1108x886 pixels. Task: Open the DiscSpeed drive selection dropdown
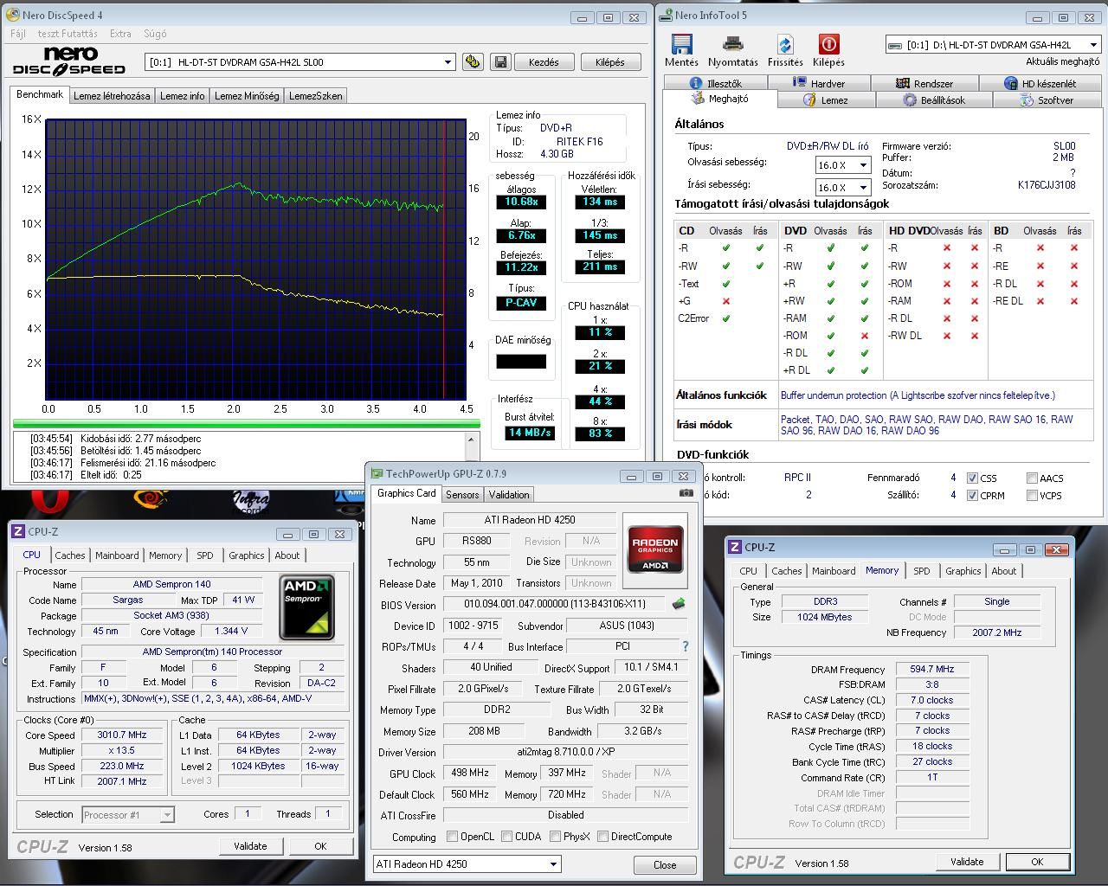[448, 62]
